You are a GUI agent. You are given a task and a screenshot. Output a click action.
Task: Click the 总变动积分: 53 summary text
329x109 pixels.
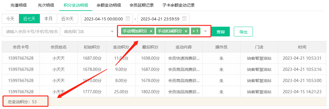(x=22, y=102)
